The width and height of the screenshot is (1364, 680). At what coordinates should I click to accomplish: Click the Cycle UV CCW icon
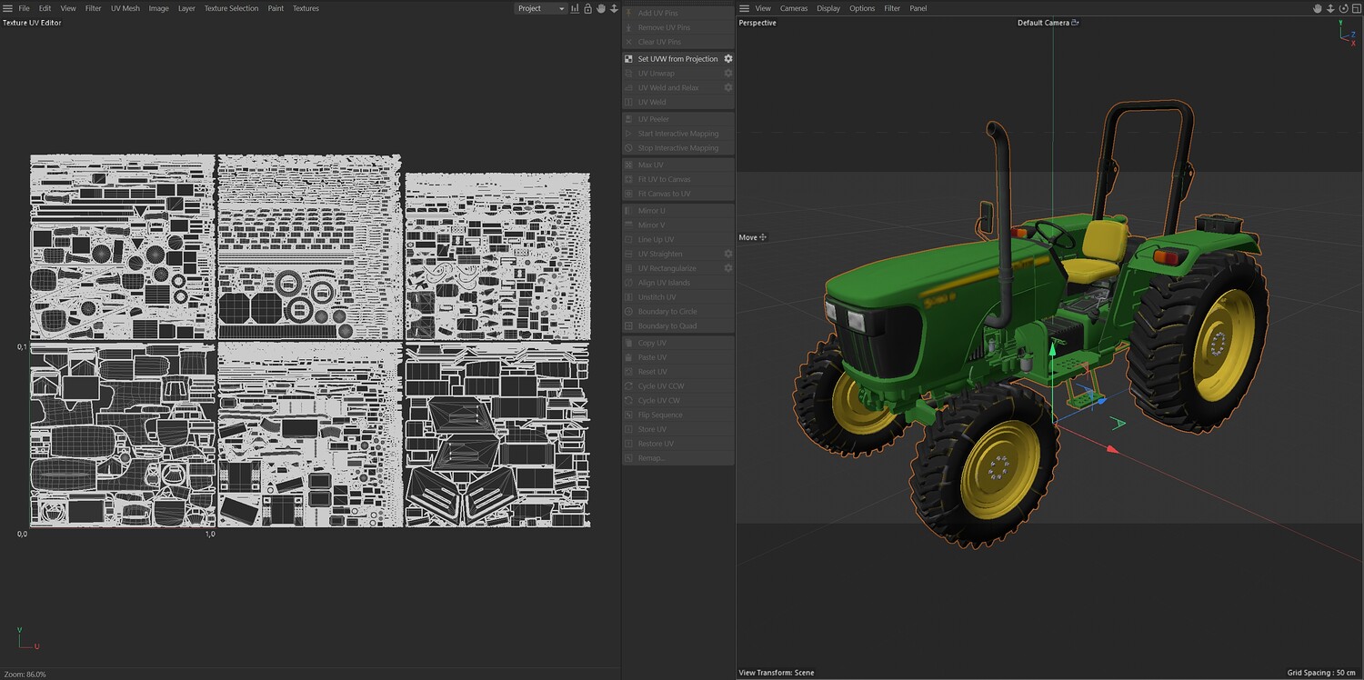tap(628, 386)
